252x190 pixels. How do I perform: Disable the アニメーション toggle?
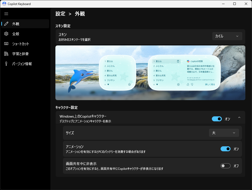point(225,149)
